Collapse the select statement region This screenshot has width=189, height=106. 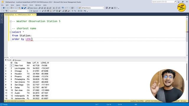11,32
